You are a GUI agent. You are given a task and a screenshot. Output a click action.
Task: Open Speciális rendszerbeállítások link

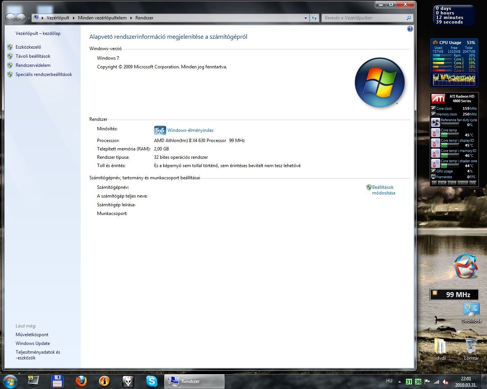click(x=44, y=74)
